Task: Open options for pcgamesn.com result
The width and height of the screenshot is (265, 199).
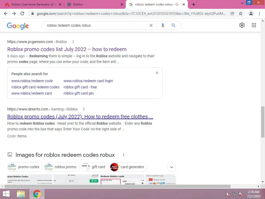Action: [x=73, y=42]
